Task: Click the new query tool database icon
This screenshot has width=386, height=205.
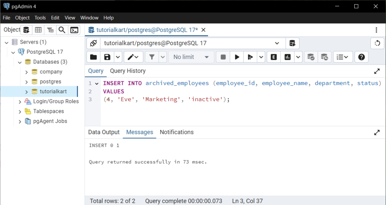Action: pyautogui.click(x=292, y=44)
